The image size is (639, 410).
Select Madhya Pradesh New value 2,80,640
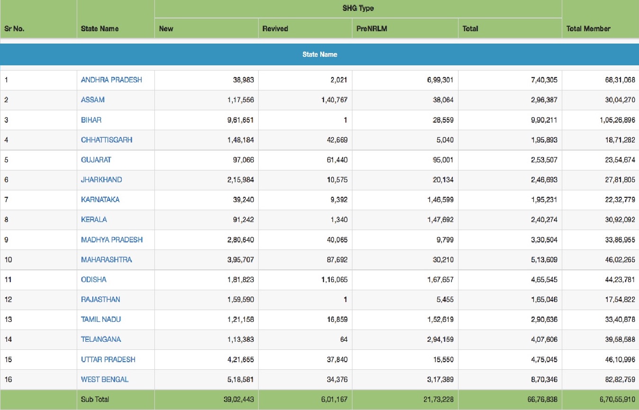(x=241, y=240)
